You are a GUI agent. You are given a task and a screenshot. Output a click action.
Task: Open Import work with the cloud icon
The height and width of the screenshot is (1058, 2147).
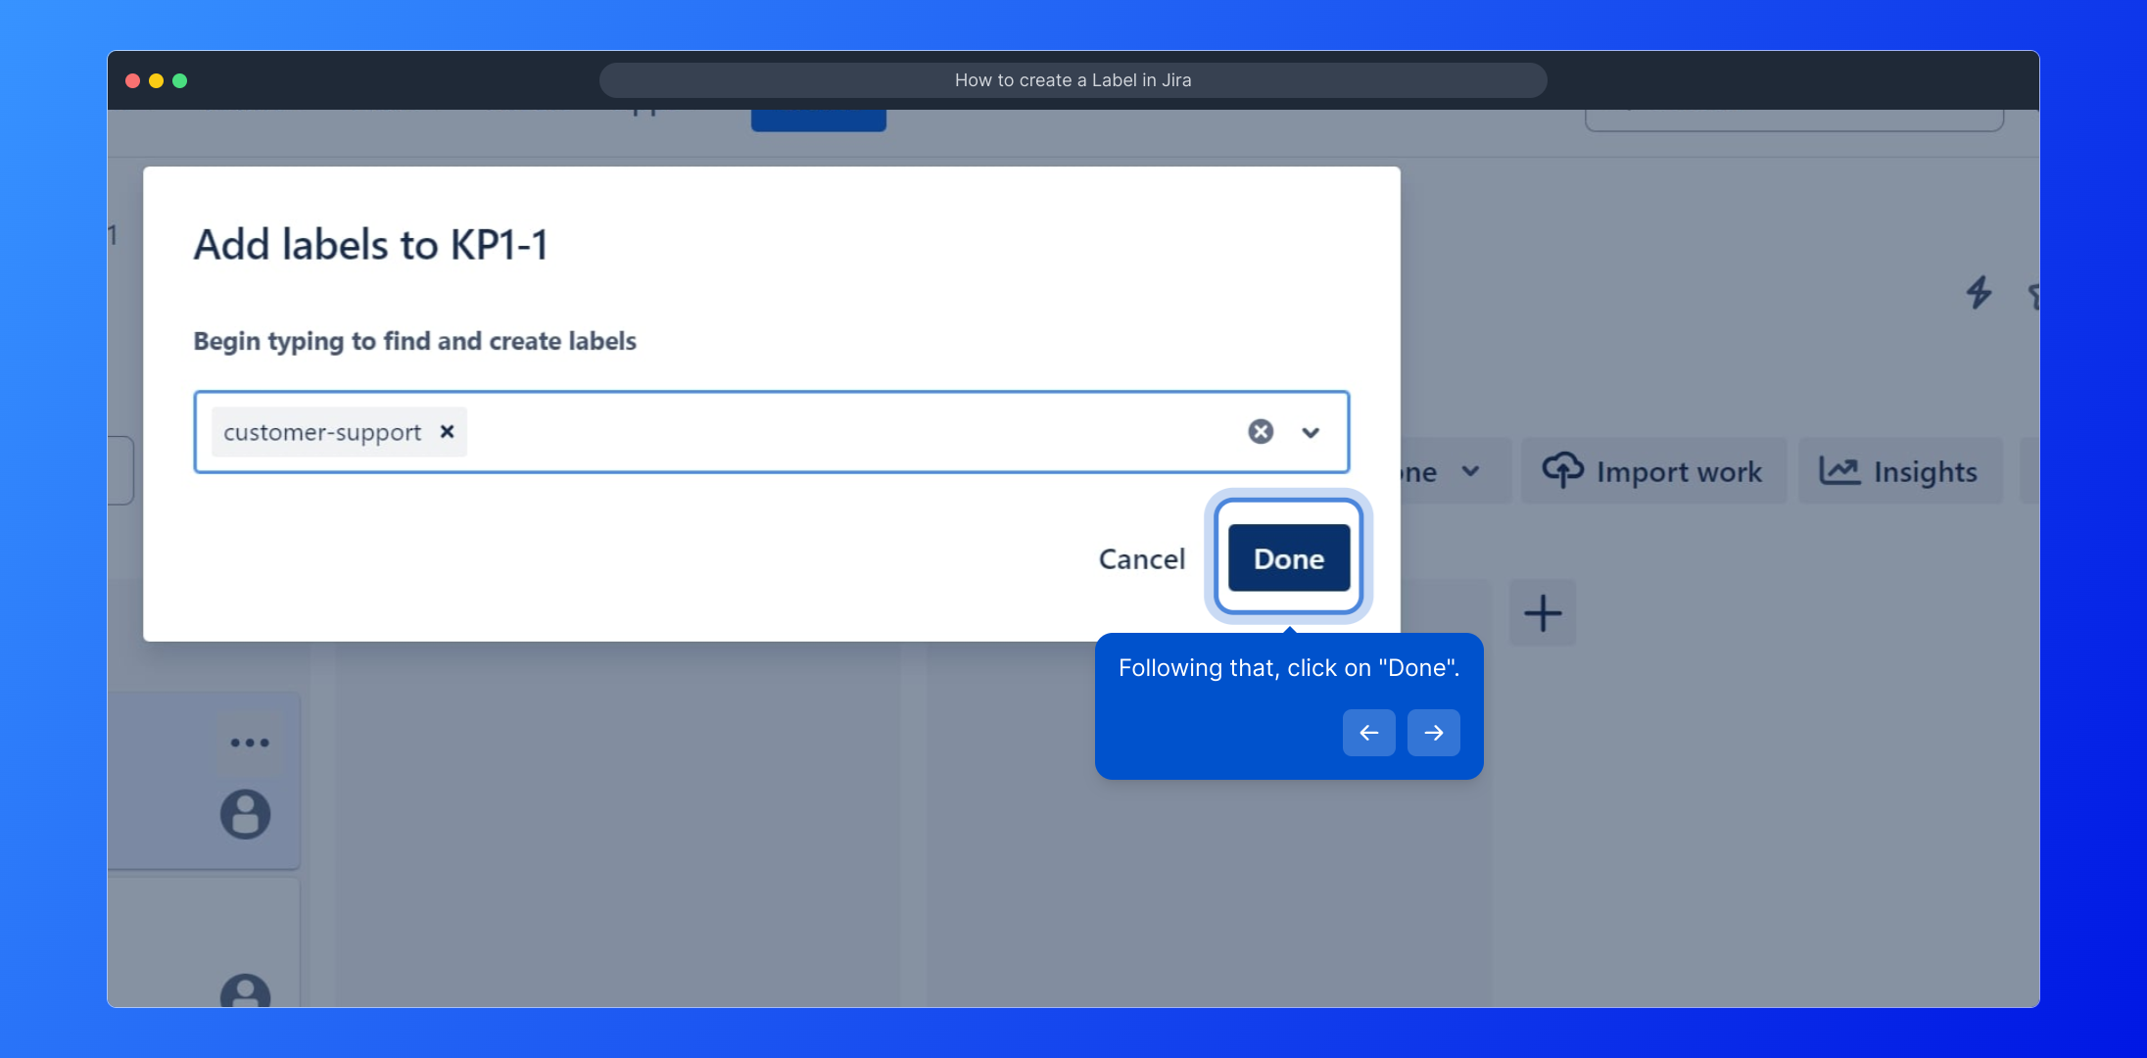pyautogui.click(x=1652, y=471)
